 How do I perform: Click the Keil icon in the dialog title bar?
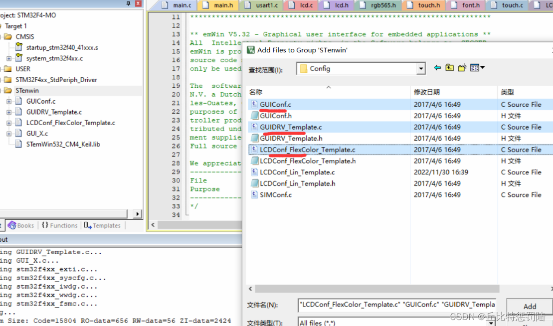pyautogui.click(x=251, y=50)
